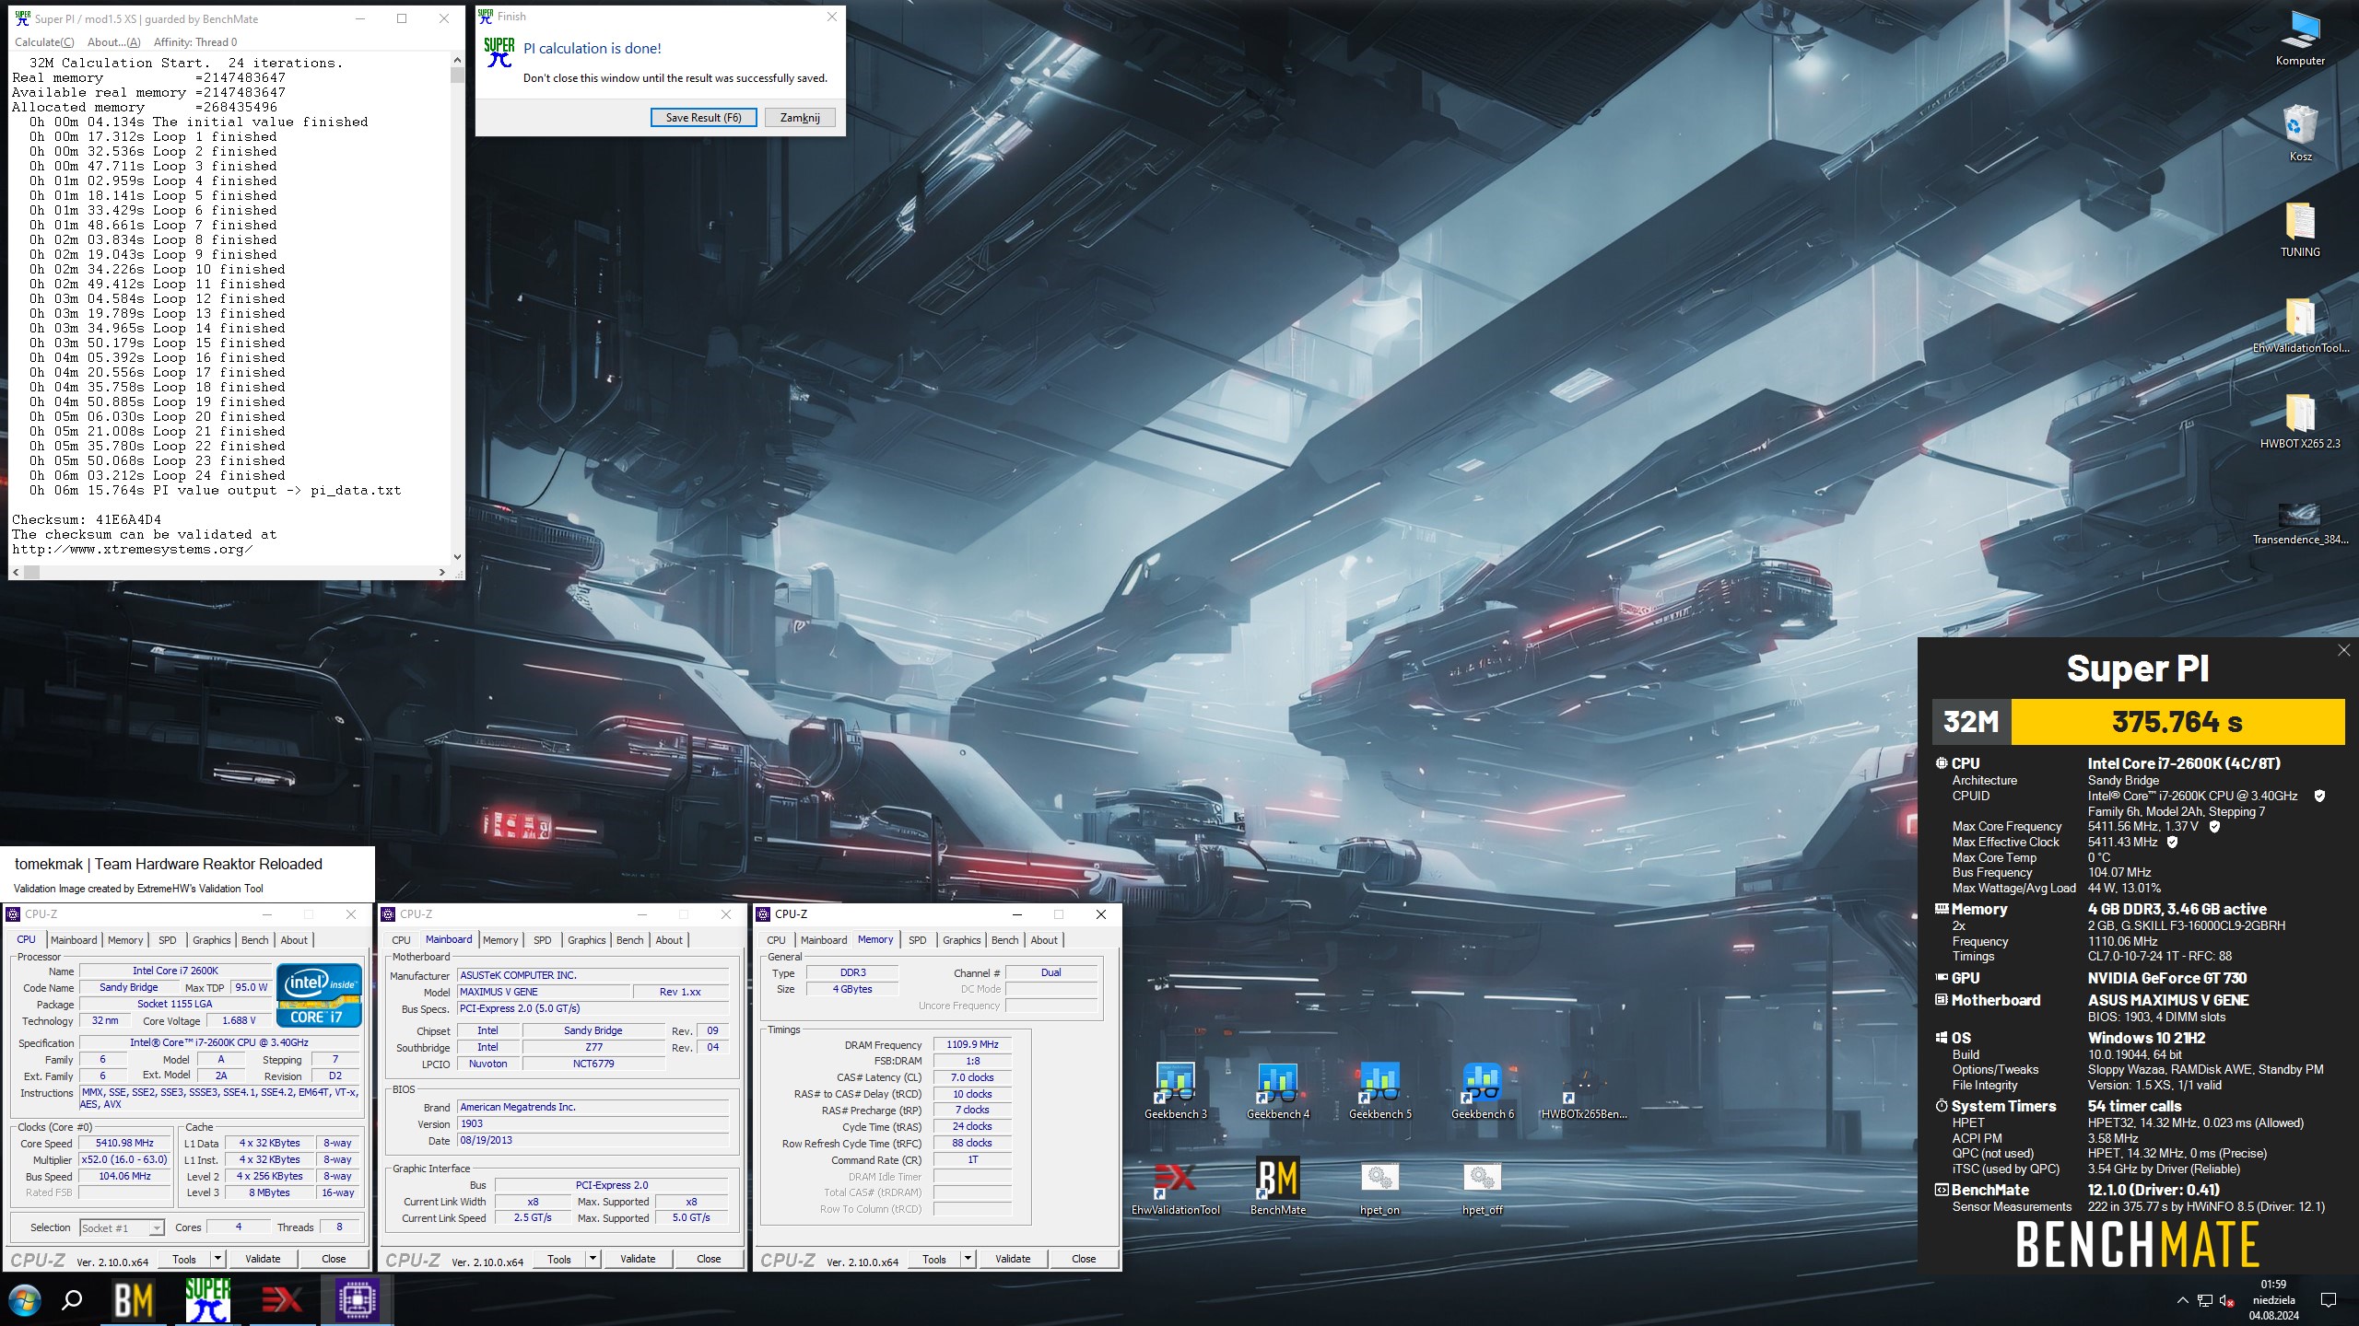Image resolution: width=2359 pixels, height=1326 pixels.
Task: Open the About...(A) menu in Super PI
Action: pos(113,41)
